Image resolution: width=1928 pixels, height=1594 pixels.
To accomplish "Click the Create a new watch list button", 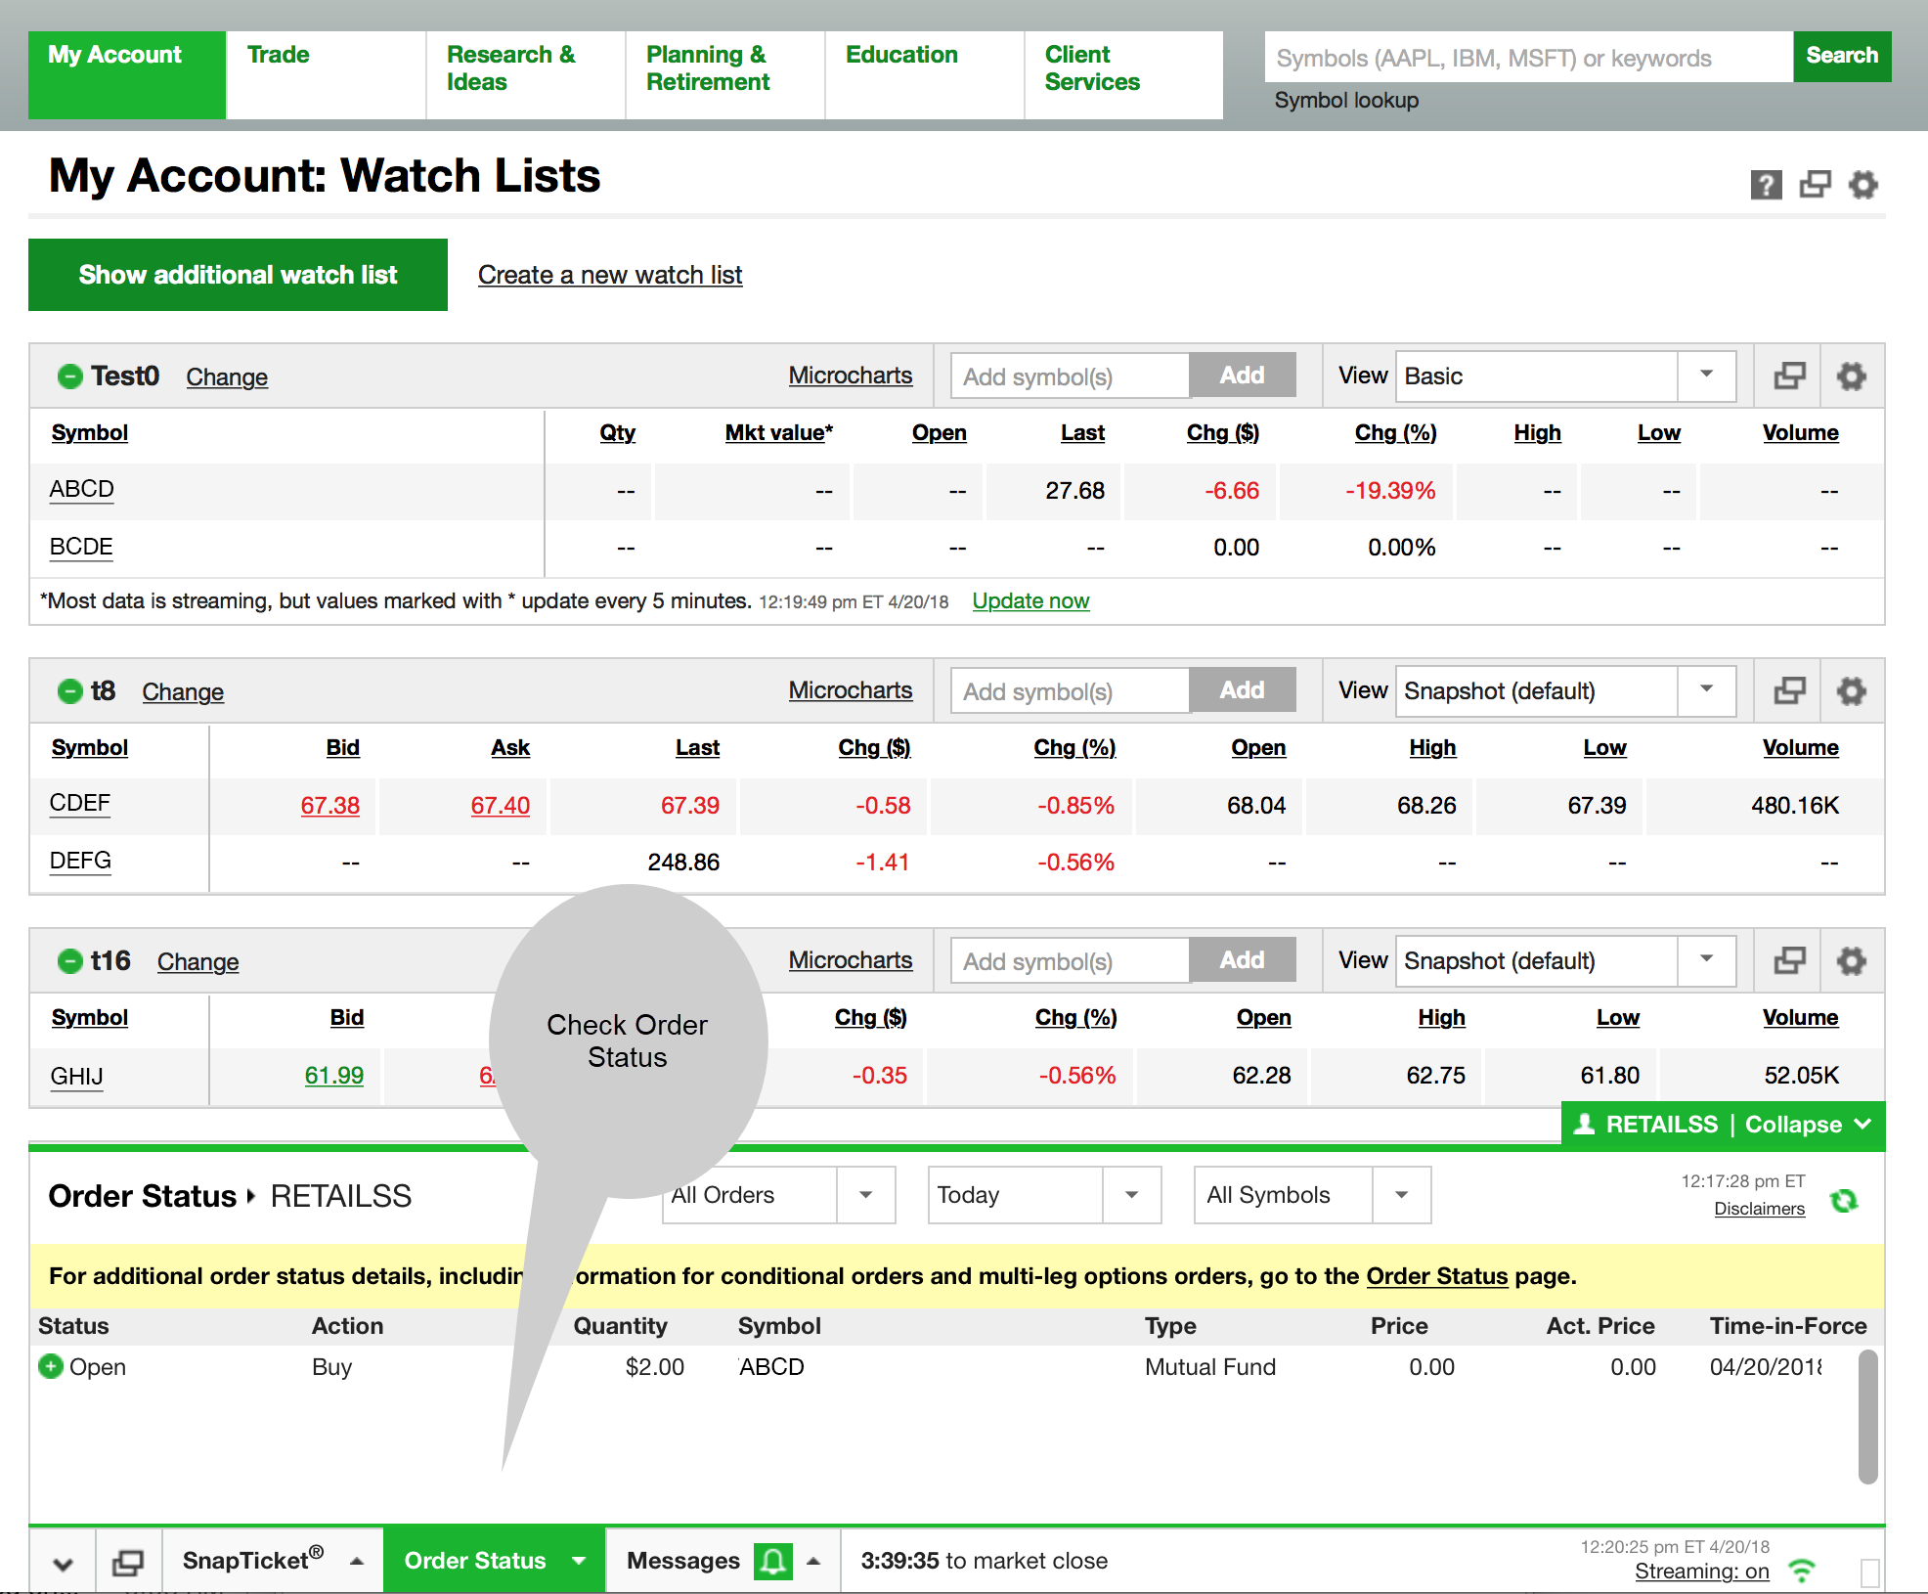I will (x=608, y=274).
